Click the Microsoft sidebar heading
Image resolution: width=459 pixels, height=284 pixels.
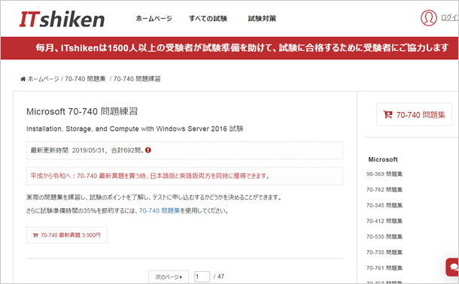[x=383, y=159]
